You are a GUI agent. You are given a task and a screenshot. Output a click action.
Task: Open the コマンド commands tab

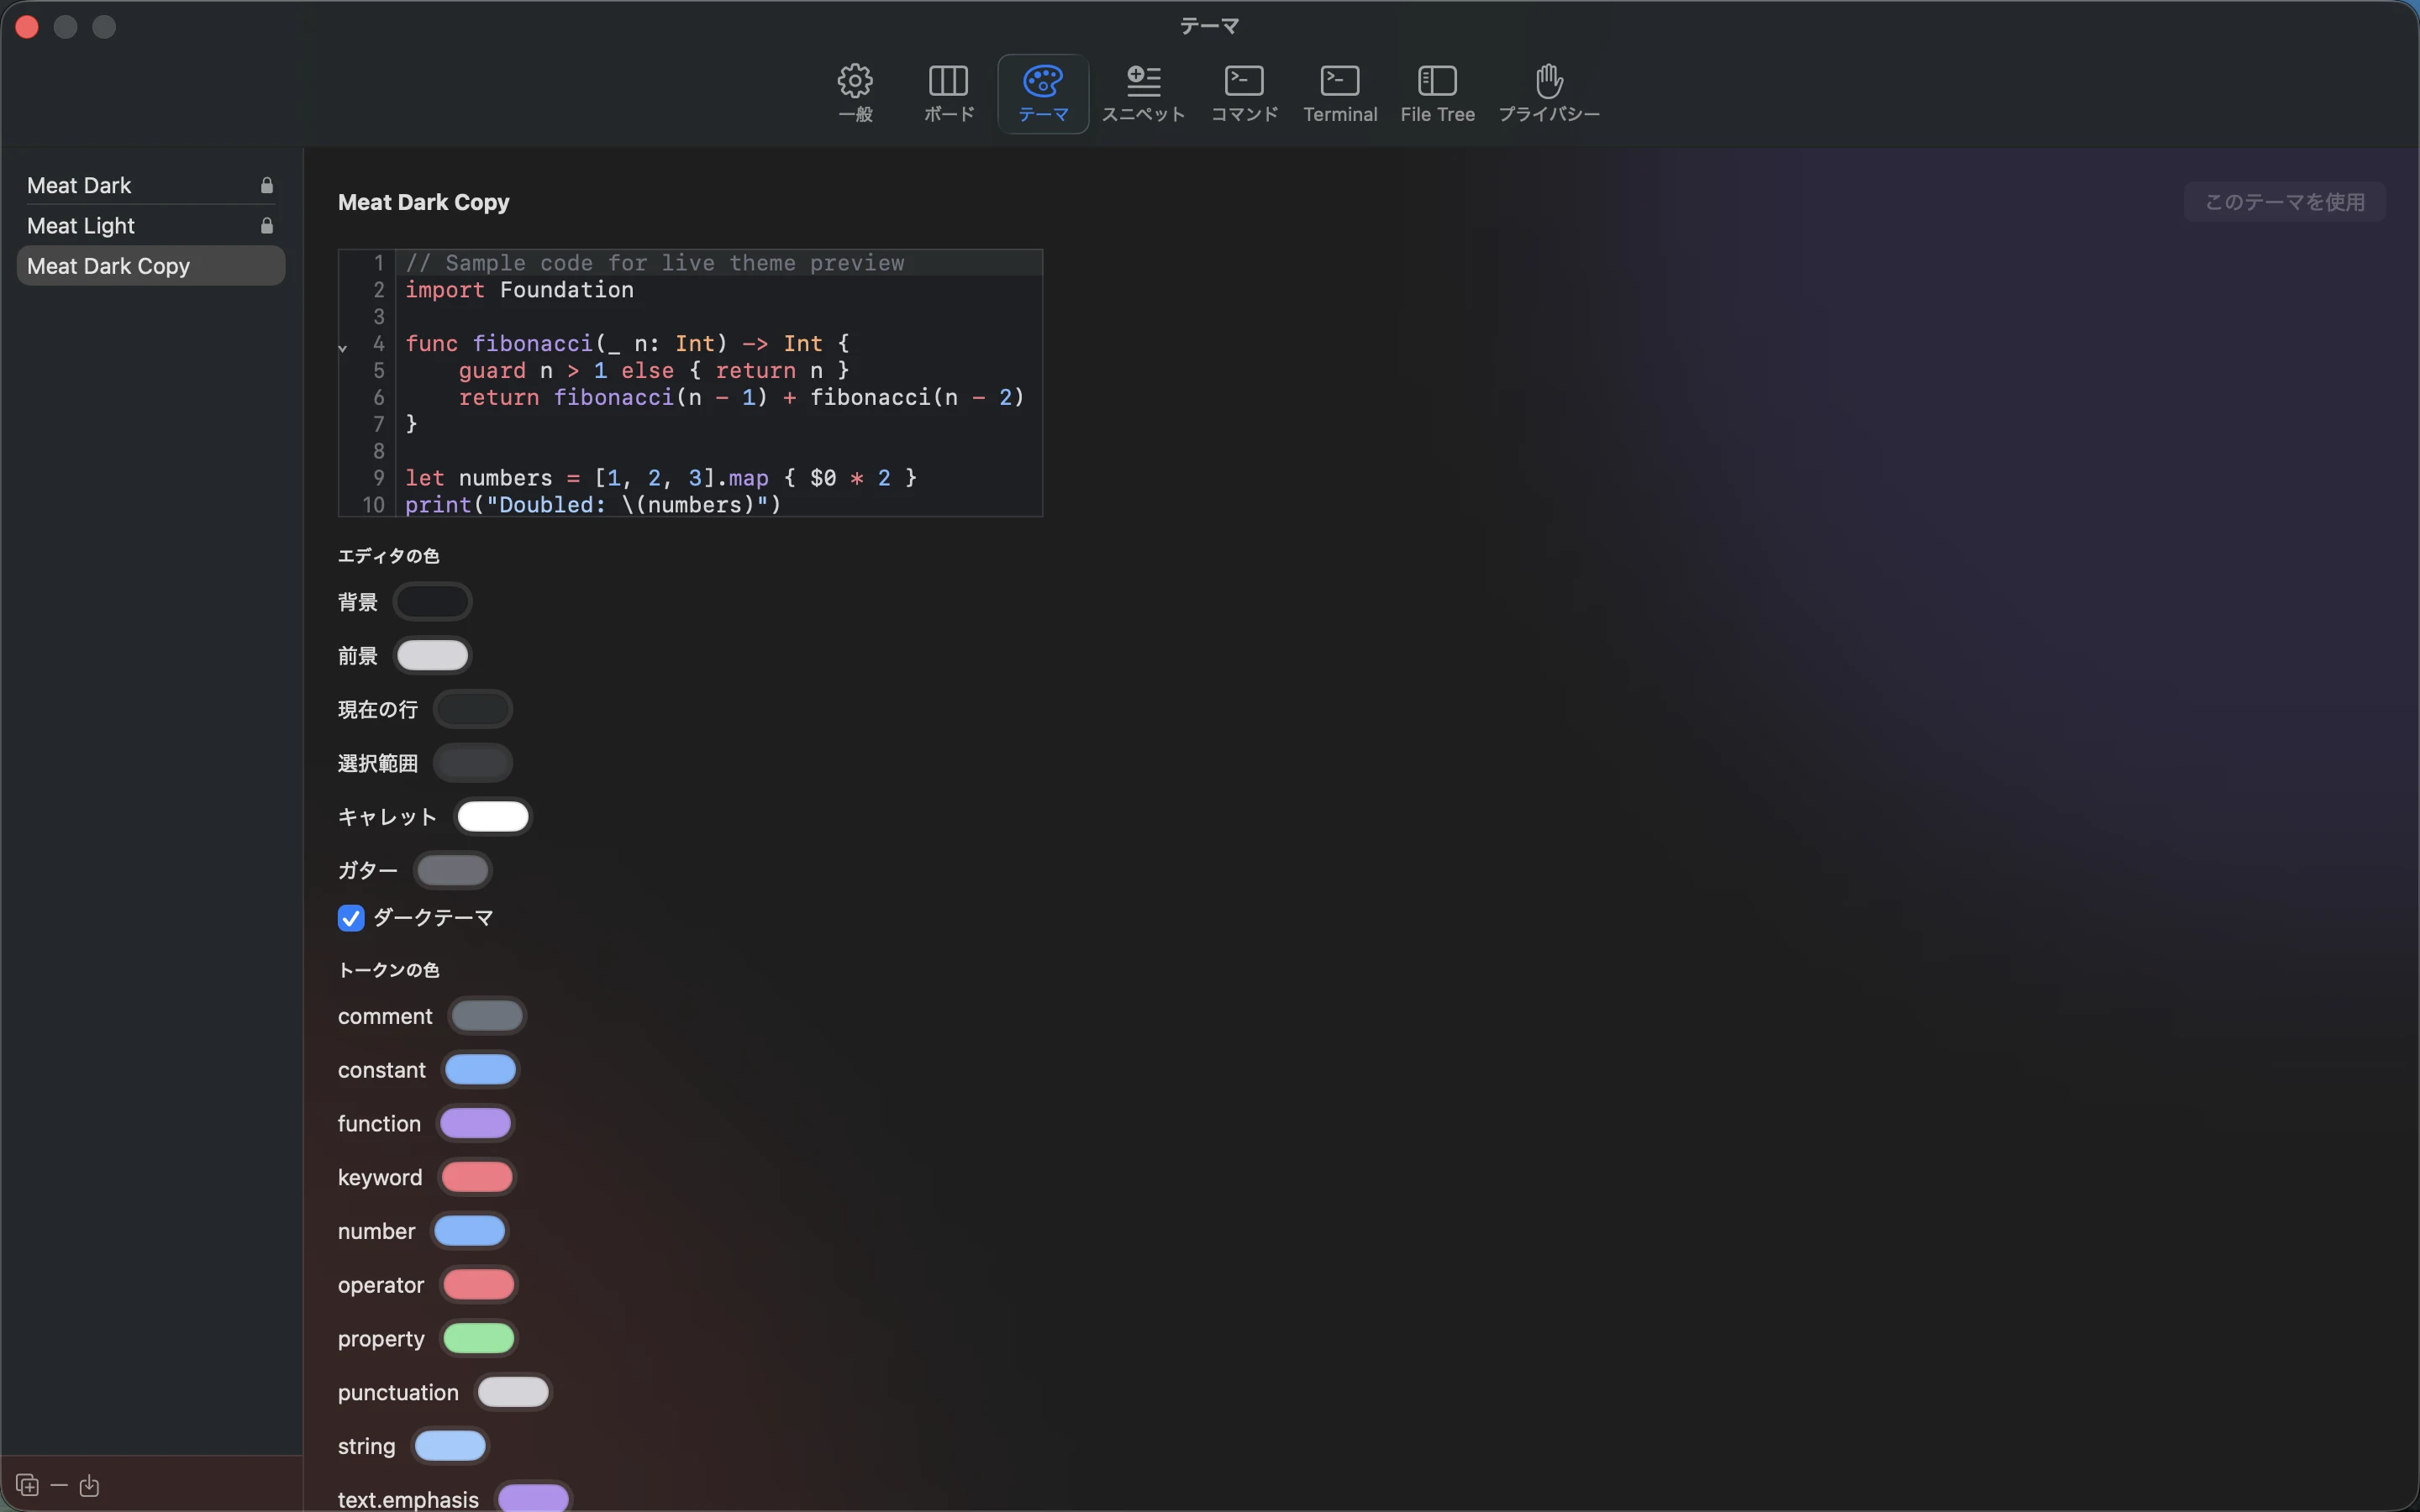click(x=1244, y=93)
